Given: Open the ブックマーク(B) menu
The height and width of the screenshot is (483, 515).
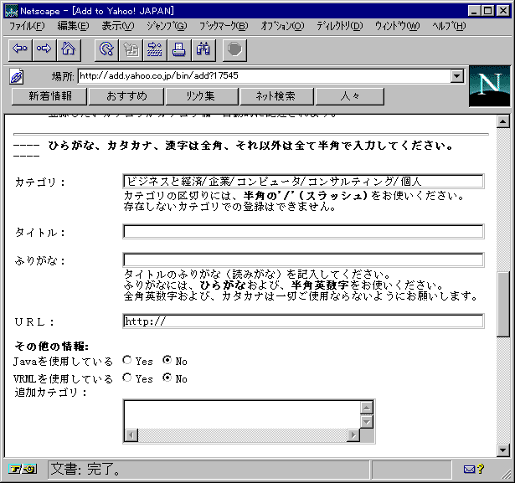Looking at the screenshot, I should tap(224, 26).
